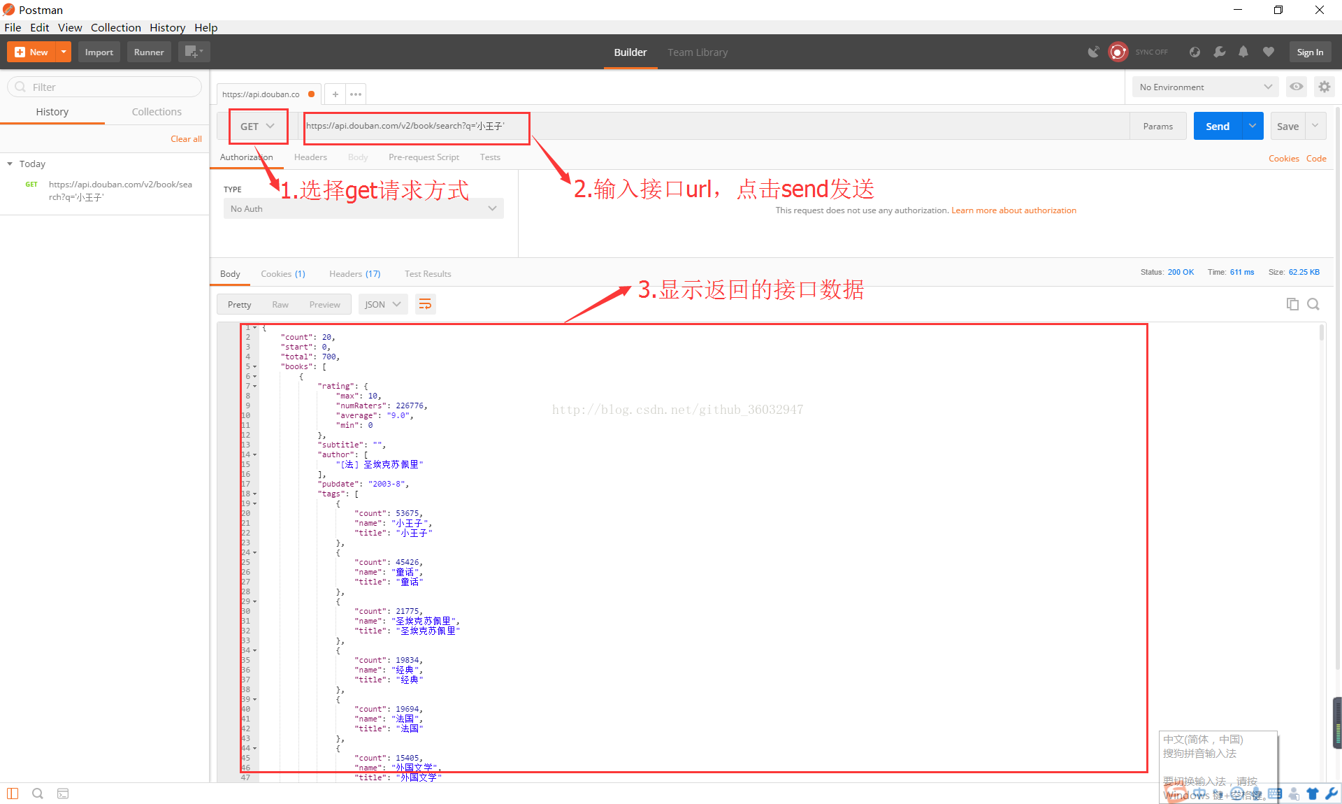The height and width of the screenshot is (804, 1342).
Task: Click the heart icon in header
Action: [x=1269, y=52]
